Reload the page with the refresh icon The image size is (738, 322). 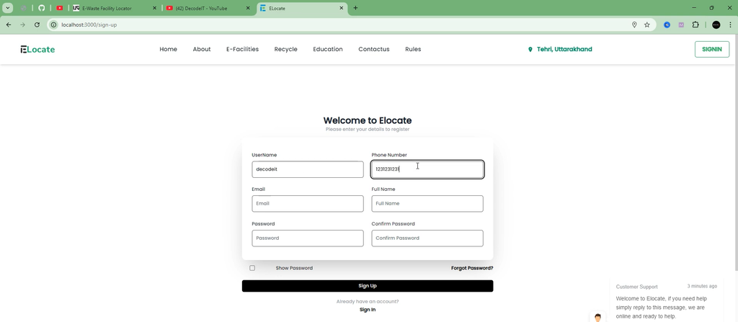(37, 24)
